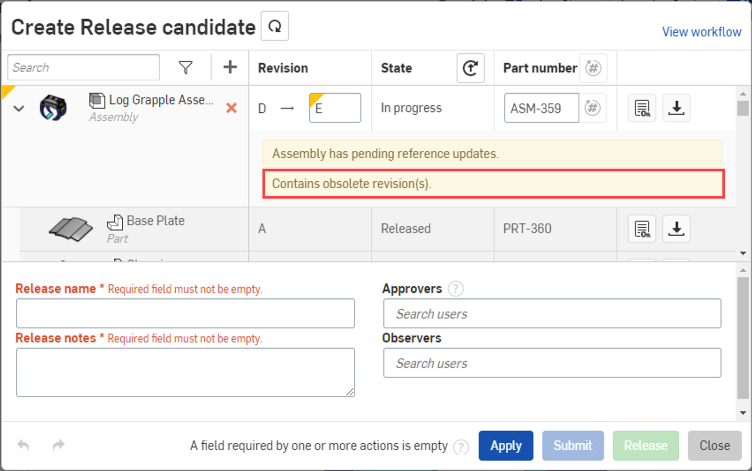Generate part number for ASM-359 row
Viewport: 752px width, 471px height.
(x=592, y=108)
